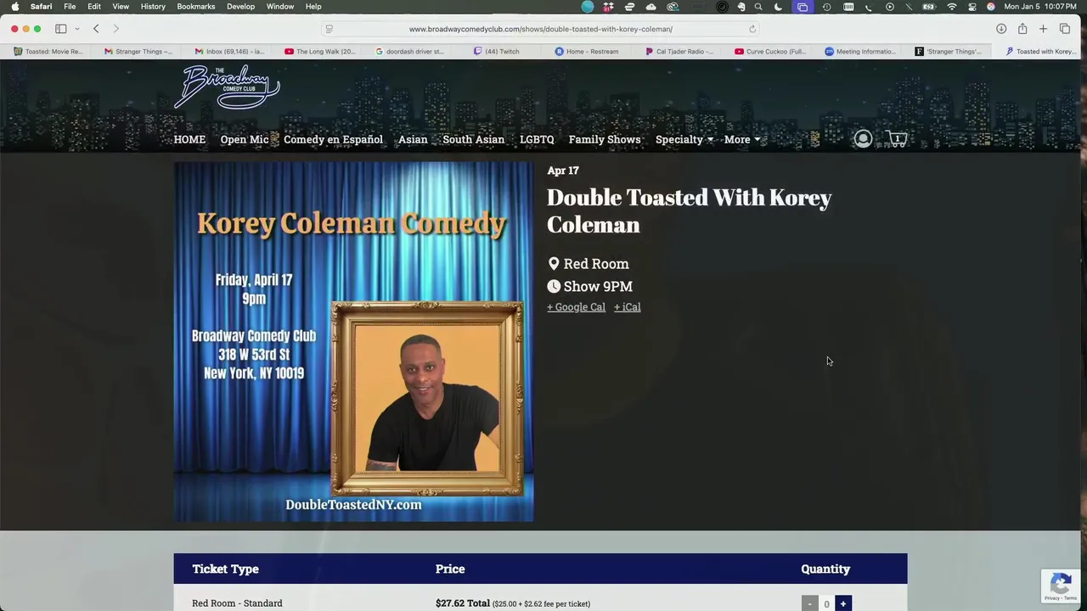Go to the Open Mic page
This screenshot has height=611, width=1087.
pyautogui.click(x=245, y=139)
